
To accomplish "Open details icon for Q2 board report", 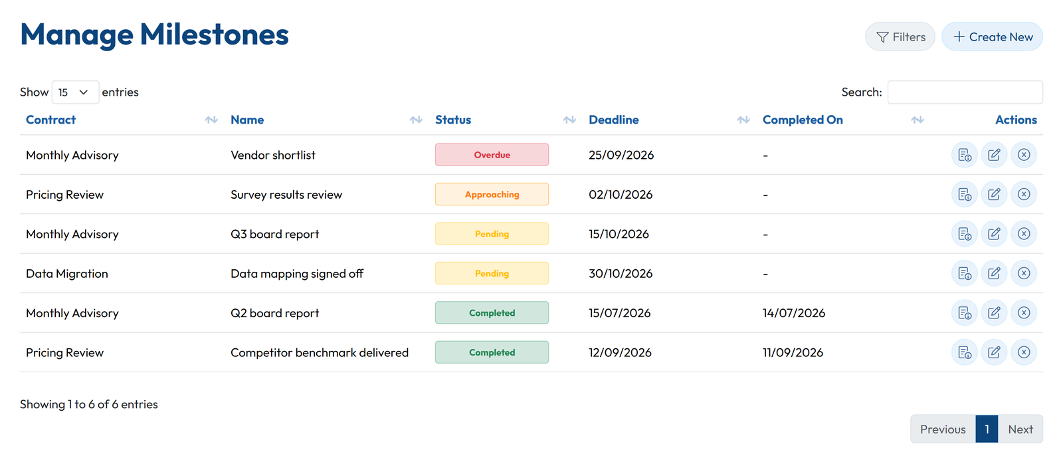I will [x=965, y=312].
